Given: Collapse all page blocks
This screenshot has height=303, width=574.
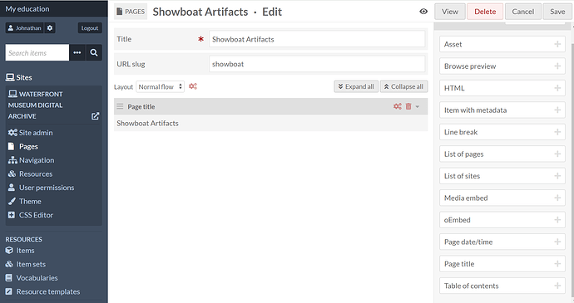Looking at the screenshot, I should click(403, 86).
